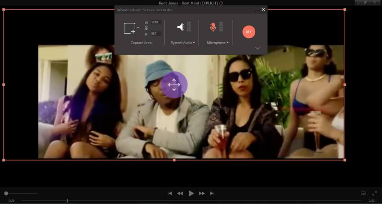This screenshot has height=204, width=382.
Task: Click the purple move capture area handle
Action: tap(174, 85)
